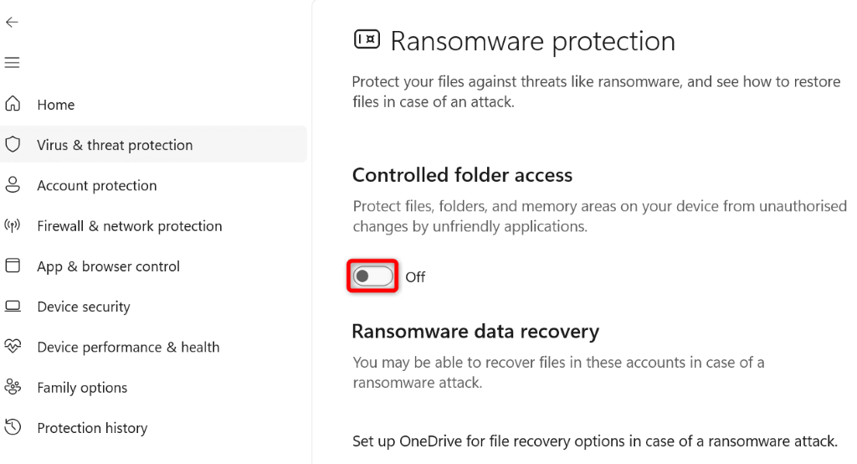Click the heart icon for device health

click(13, 347)
